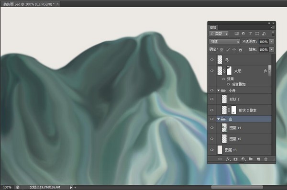
Task: Click the zoom percentage field in status bar
Action: [x=7, y=188]
